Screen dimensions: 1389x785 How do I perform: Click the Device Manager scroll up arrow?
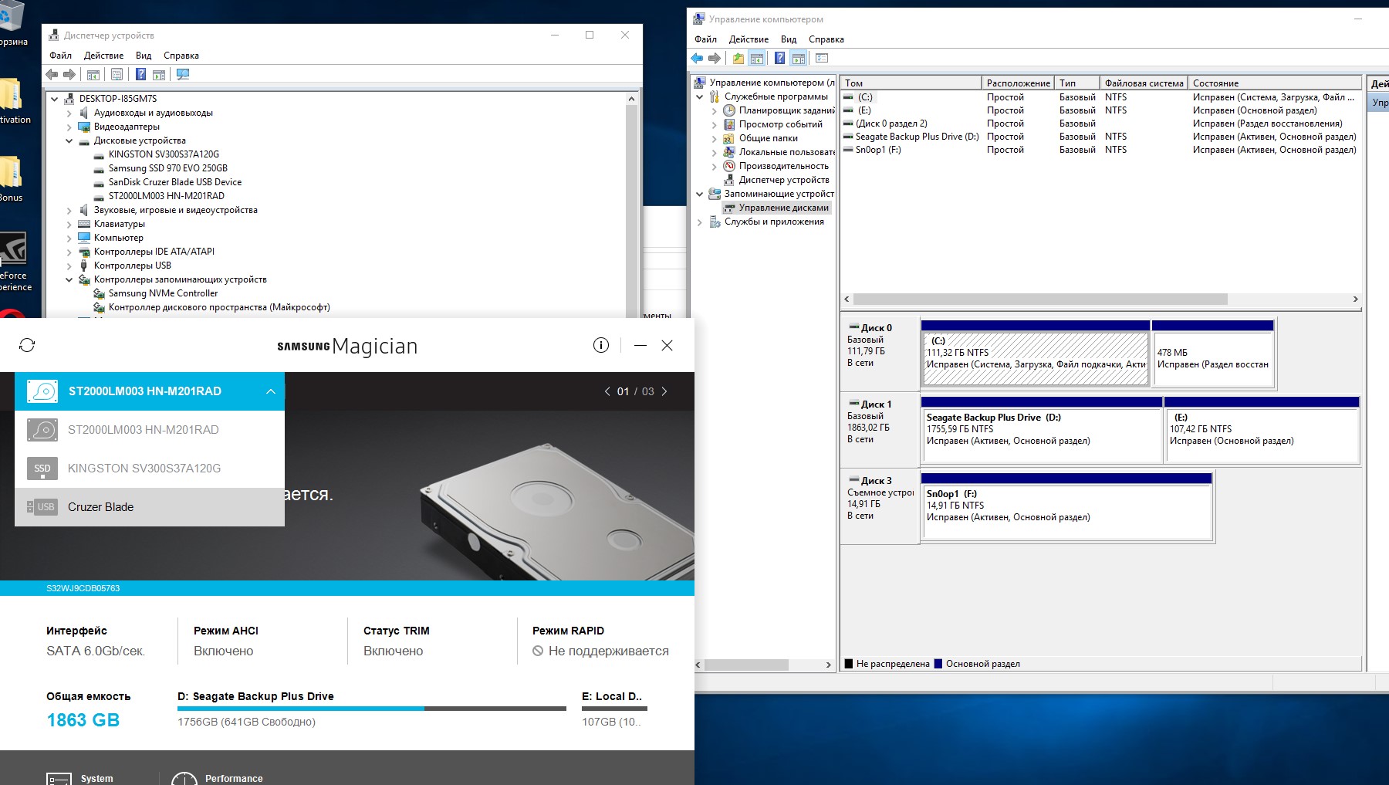631,99
